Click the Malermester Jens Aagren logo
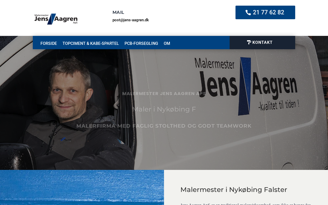The width and height of the screenshot is (328, 205). click(x=56, y=19)
